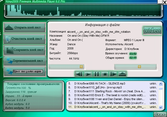167x117 pixels.
Task: Click the D:\Клубняк directory value
Action: pos(132,49)
